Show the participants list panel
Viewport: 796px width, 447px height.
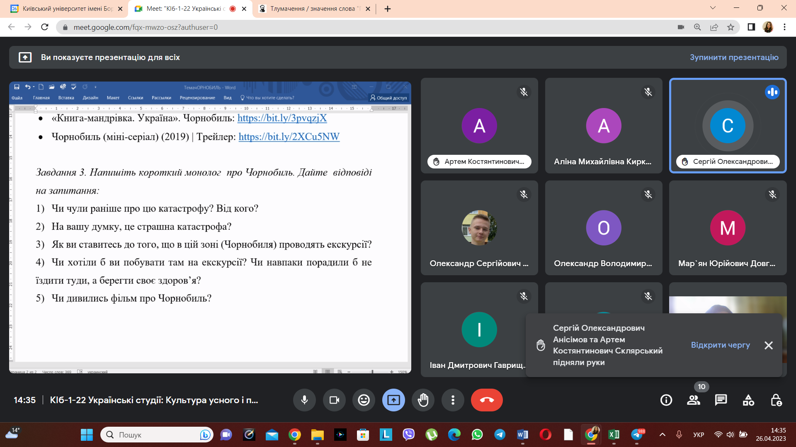(693, 400)
